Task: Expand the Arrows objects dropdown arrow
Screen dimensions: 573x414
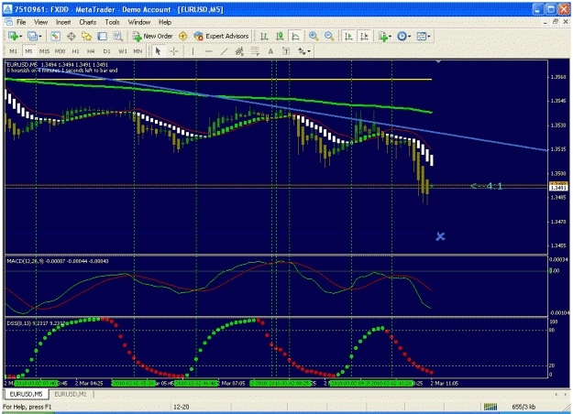Action: coord(309,51)
